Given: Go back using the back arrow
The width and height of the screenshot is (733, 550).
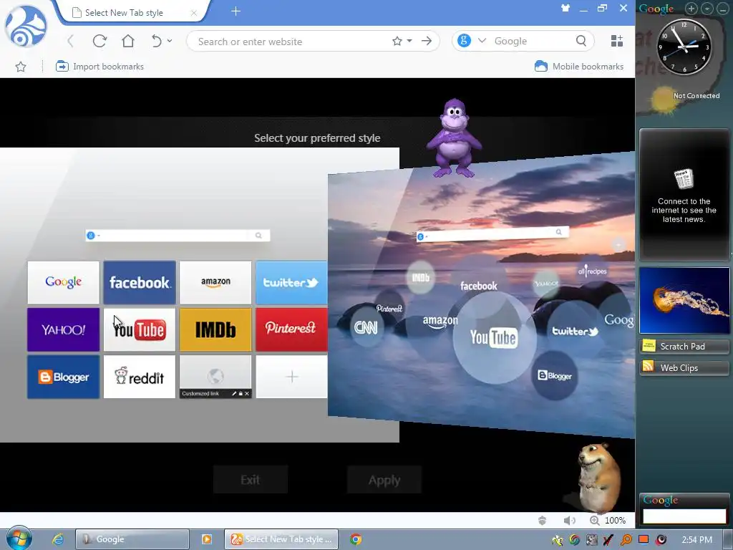Looking at the screenshot, I should 71,41.
